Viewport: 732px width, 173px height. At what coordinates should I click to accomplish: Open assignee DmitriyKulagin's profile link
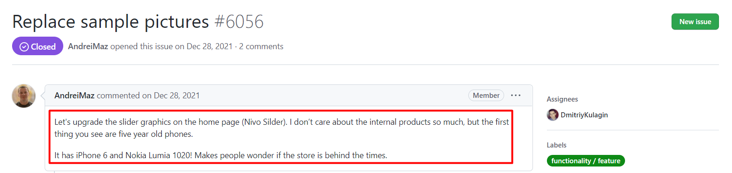coord(584,115)
